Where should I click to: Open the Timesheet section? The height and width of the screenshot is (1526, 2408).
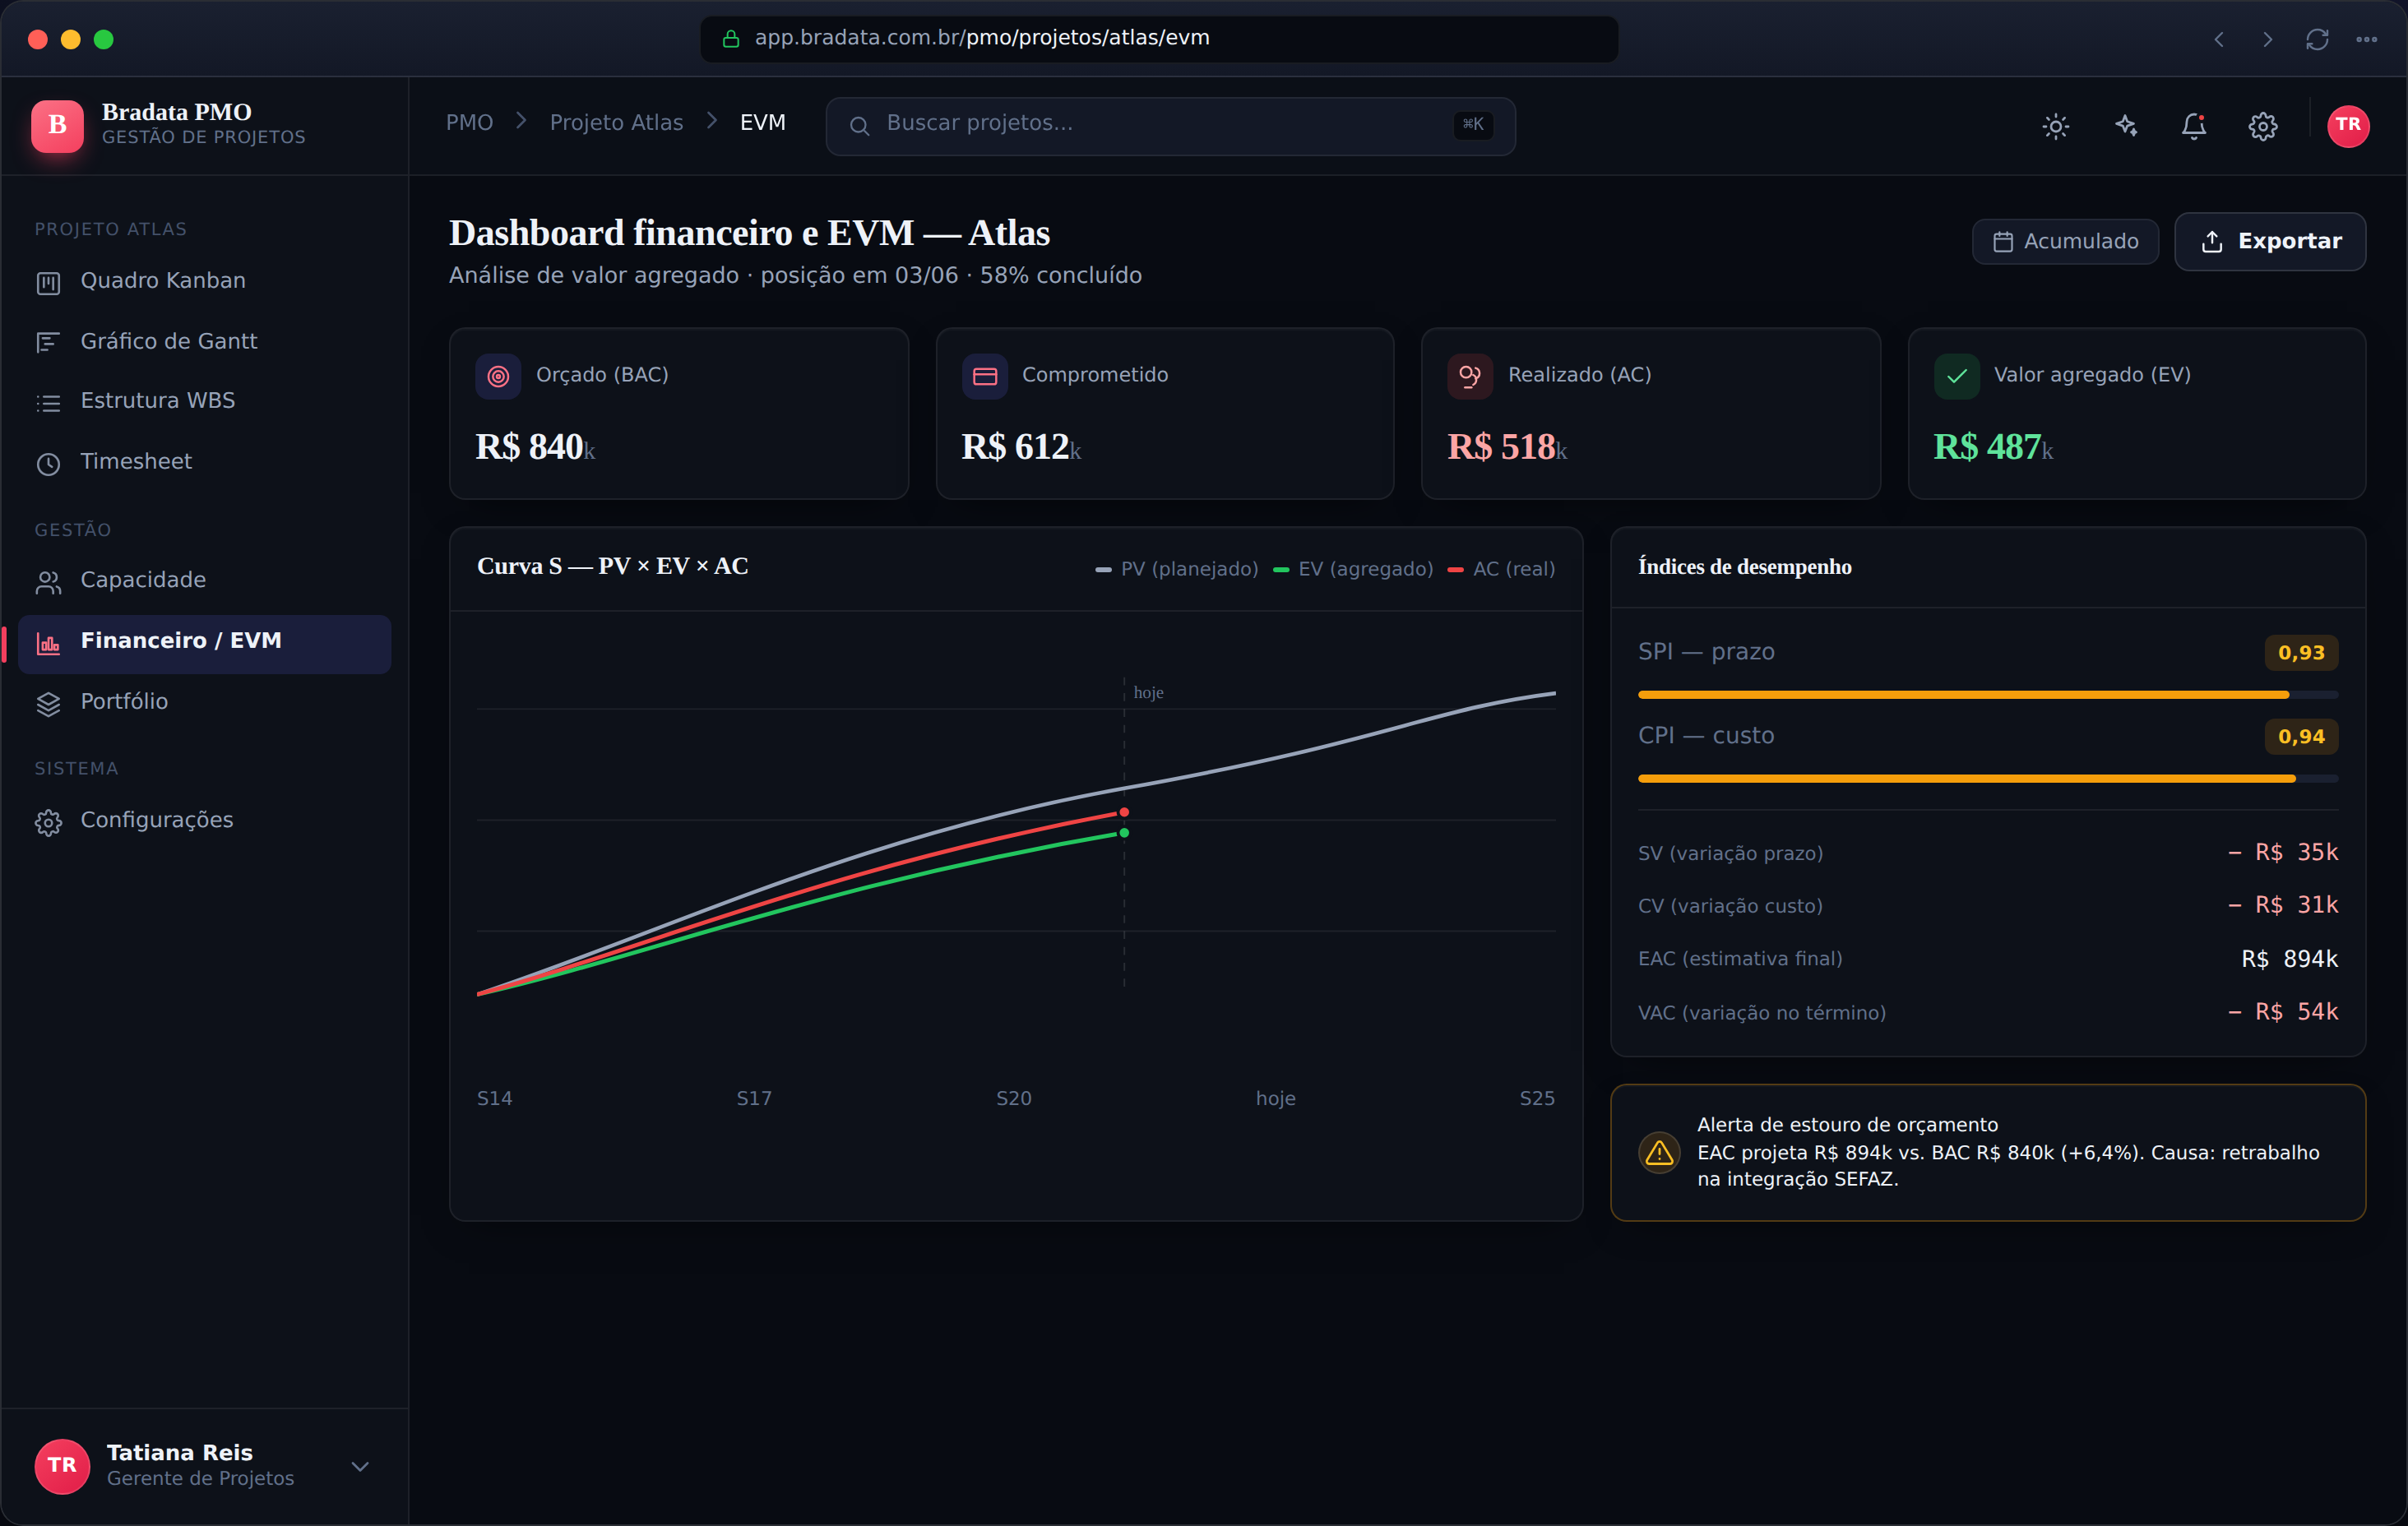coord(204,461)
